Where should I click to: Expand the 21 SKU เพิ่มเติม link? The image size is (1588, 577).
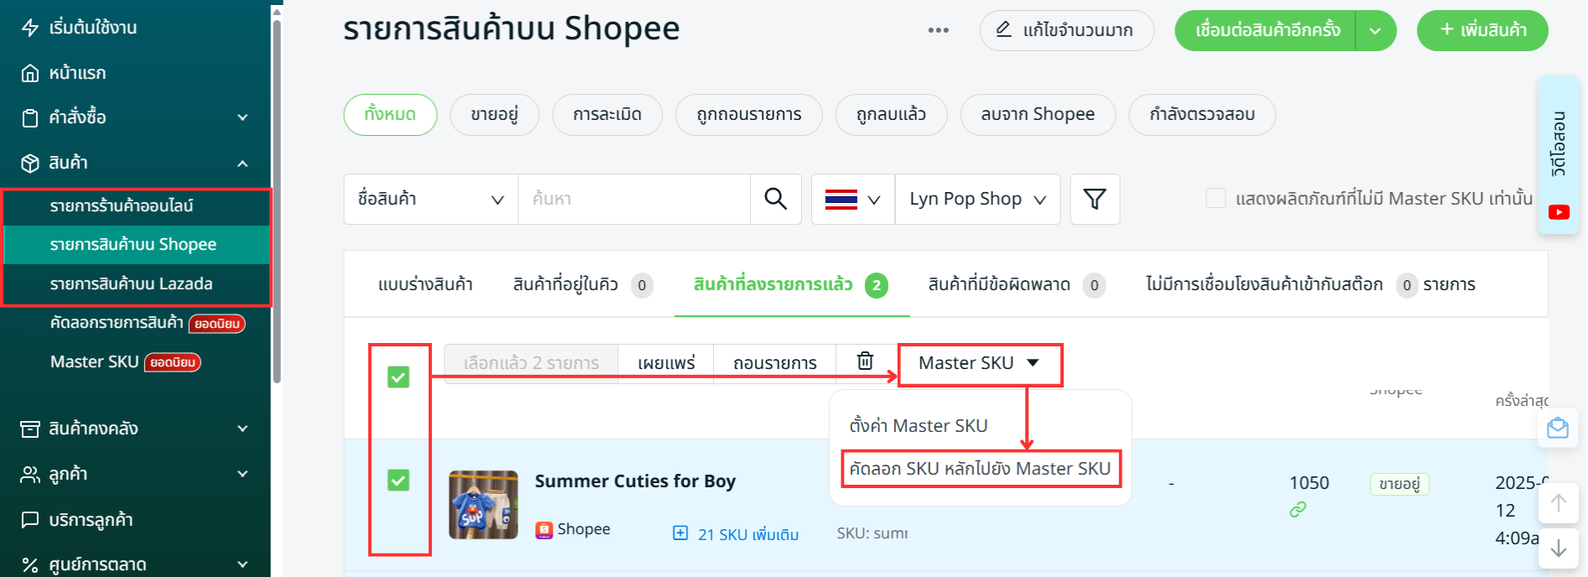coord(737,534)
